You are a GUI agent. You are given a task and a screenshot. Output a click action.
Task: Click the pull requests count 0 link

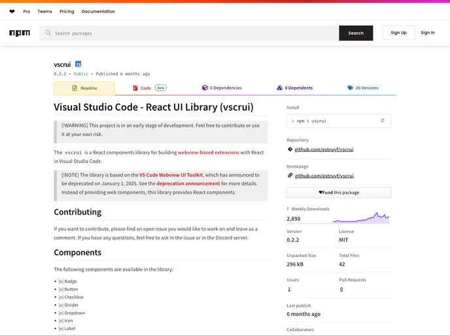click(341, 289)
